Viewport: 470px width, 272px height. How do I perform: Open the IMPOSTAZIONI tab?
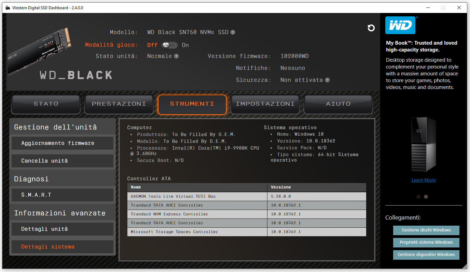pyautogui.click(x=265, y=104)
